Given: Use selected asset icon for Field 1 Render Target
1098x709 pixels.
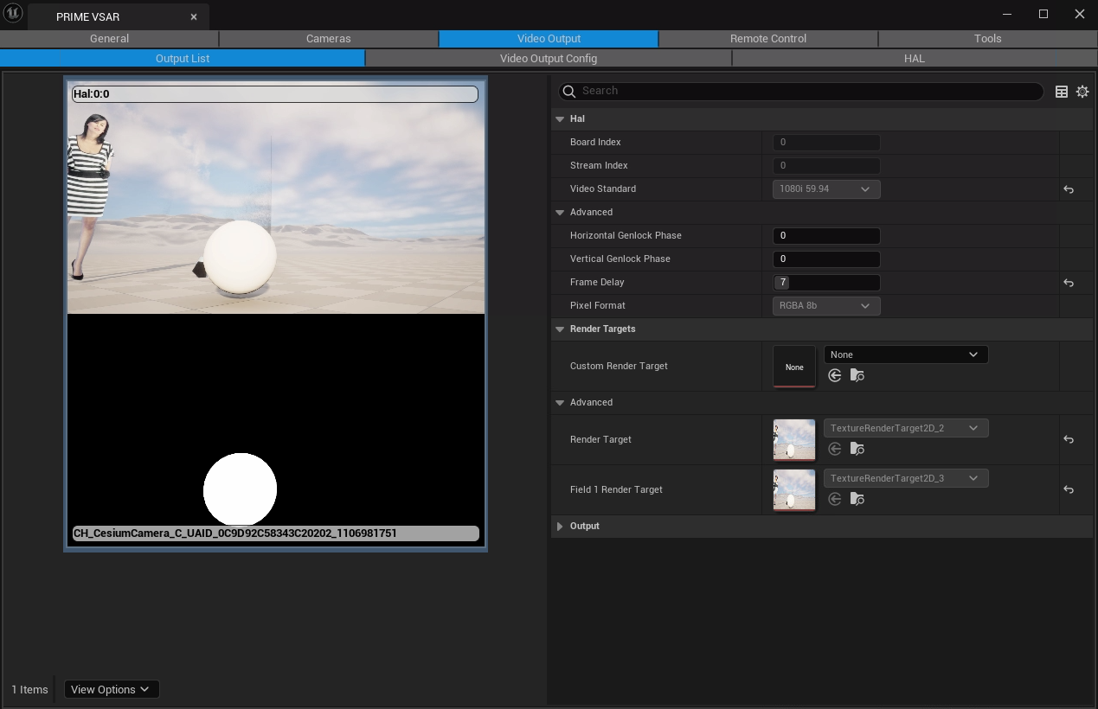Looking at the screenshot, I should (x=835, y=499).
